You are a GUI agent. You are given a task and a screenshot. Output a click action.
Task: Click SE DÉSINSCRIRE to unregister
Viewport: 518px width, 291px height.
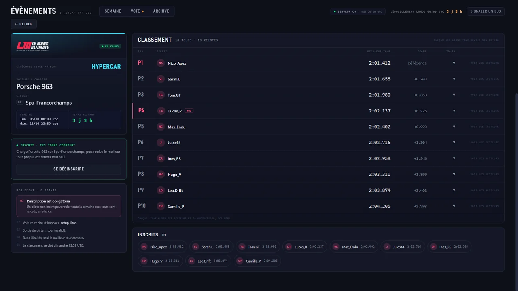coord(69,169)
